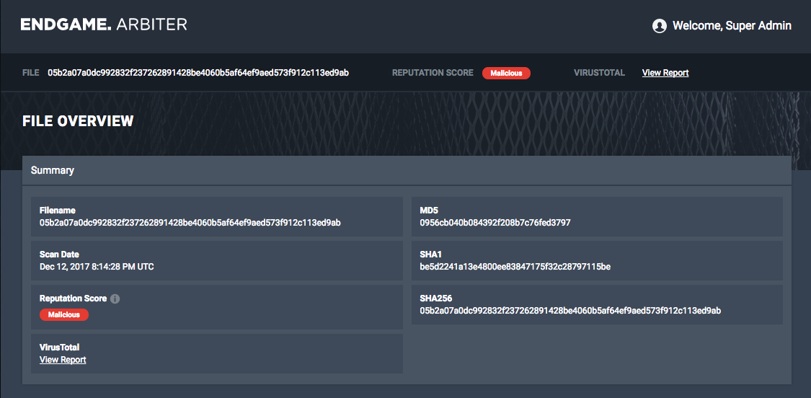Click the SHA1 label
Image resolution: width=811 pixels, height=398 pixels.
[x=431, y=255]
